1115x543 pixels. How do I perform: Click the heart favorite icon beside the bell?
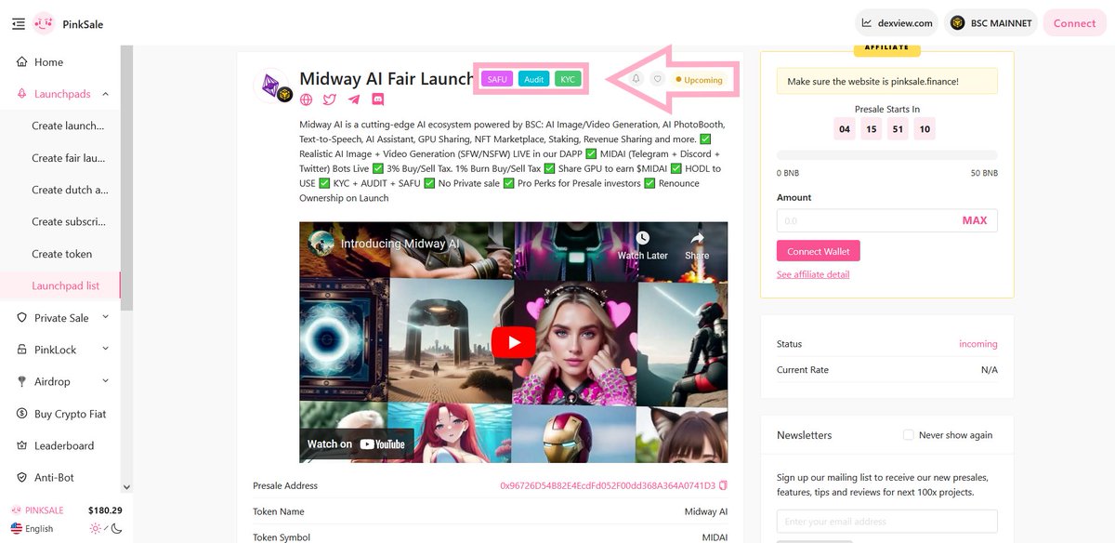coord(657,79)
